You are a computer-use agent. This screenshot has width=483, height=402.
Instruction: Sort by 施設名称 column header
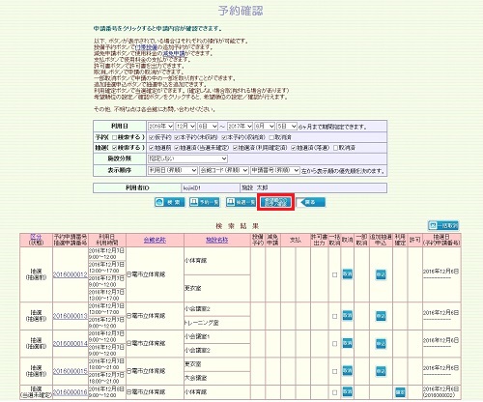click(217, 240)
